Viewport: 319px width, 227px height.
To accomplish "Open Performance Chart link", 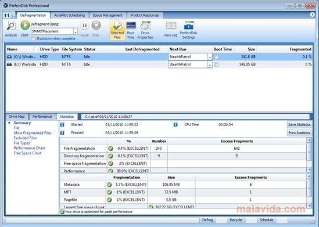I will coord(29,148).
